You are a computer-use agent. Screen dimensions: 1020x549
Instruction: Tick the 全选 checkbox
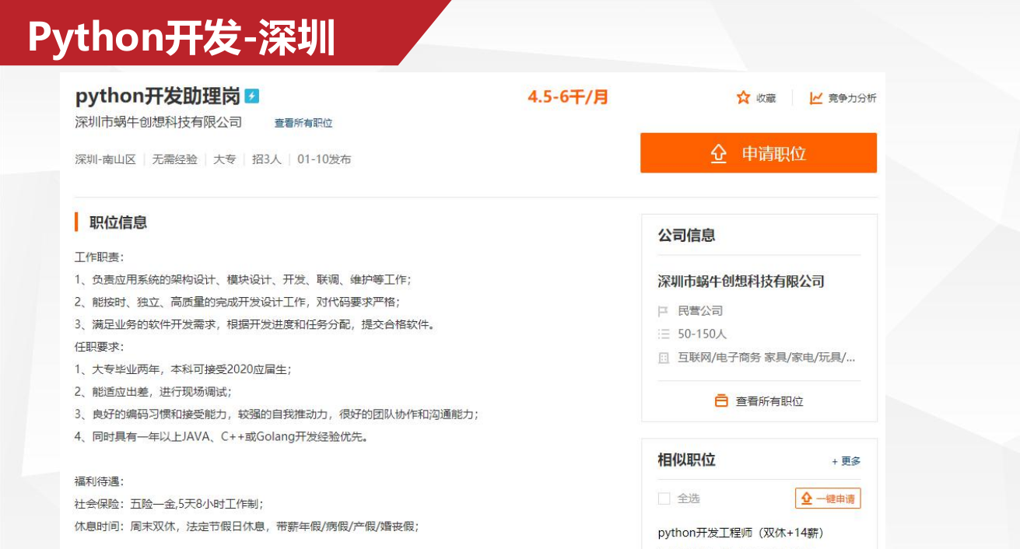pos(664,498)
